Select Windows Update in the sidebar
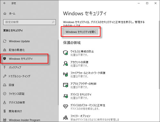 click(x=19, y=41)
